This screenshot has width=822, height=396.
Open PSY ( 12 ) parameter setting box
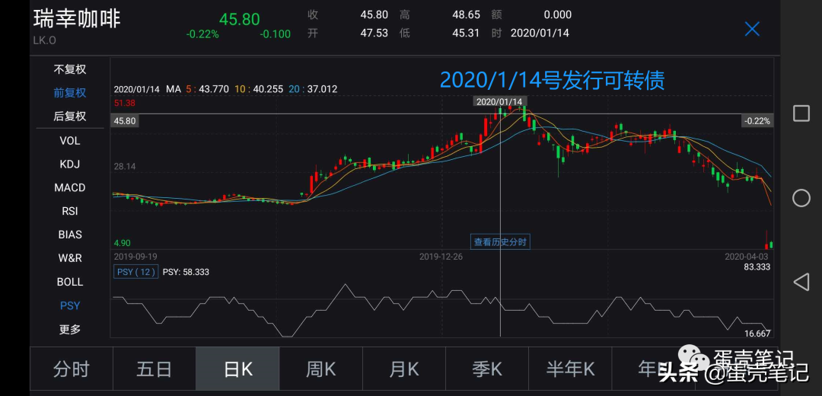click(x=135, y=272)
